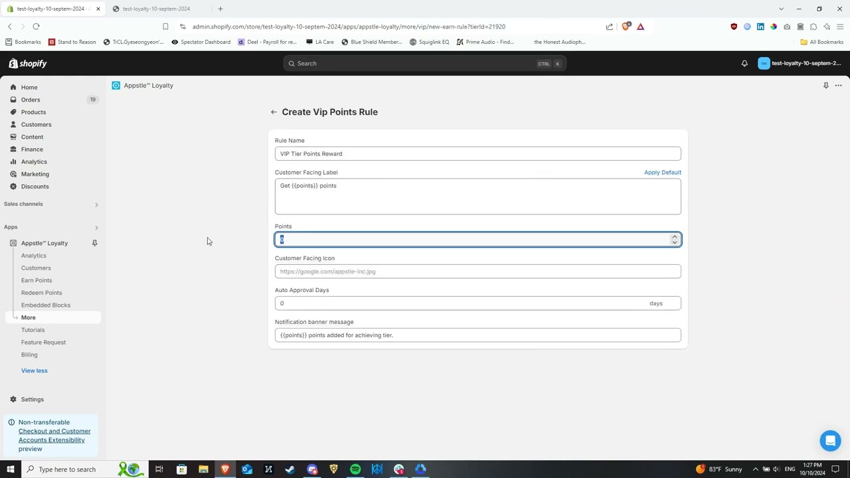Open Shopify notifications bell

744,64
